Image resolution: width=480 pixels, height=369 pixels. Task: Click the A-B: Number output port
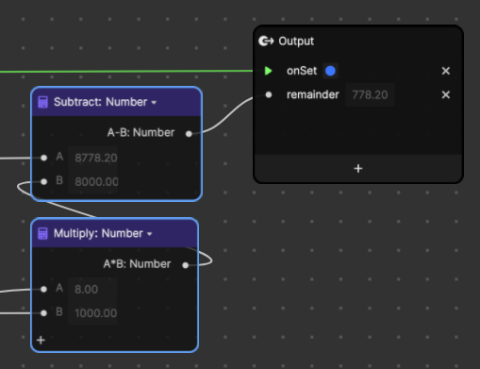[189, 134]
